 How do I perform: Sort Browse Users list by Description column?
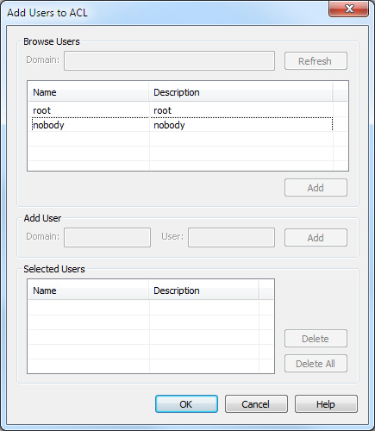point(241,92)
